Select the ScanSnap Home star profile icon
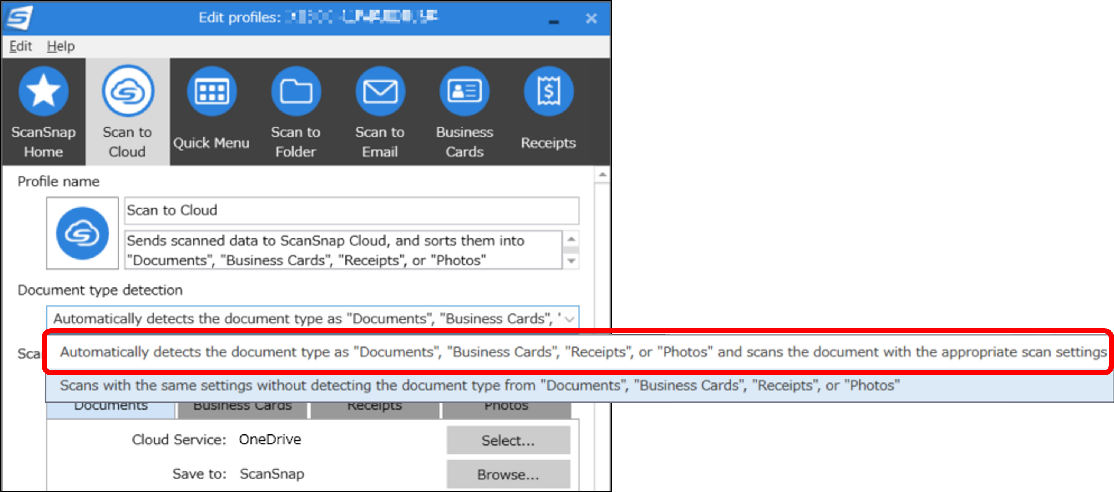Screen dimensions: 1114x492 [43, 91]
